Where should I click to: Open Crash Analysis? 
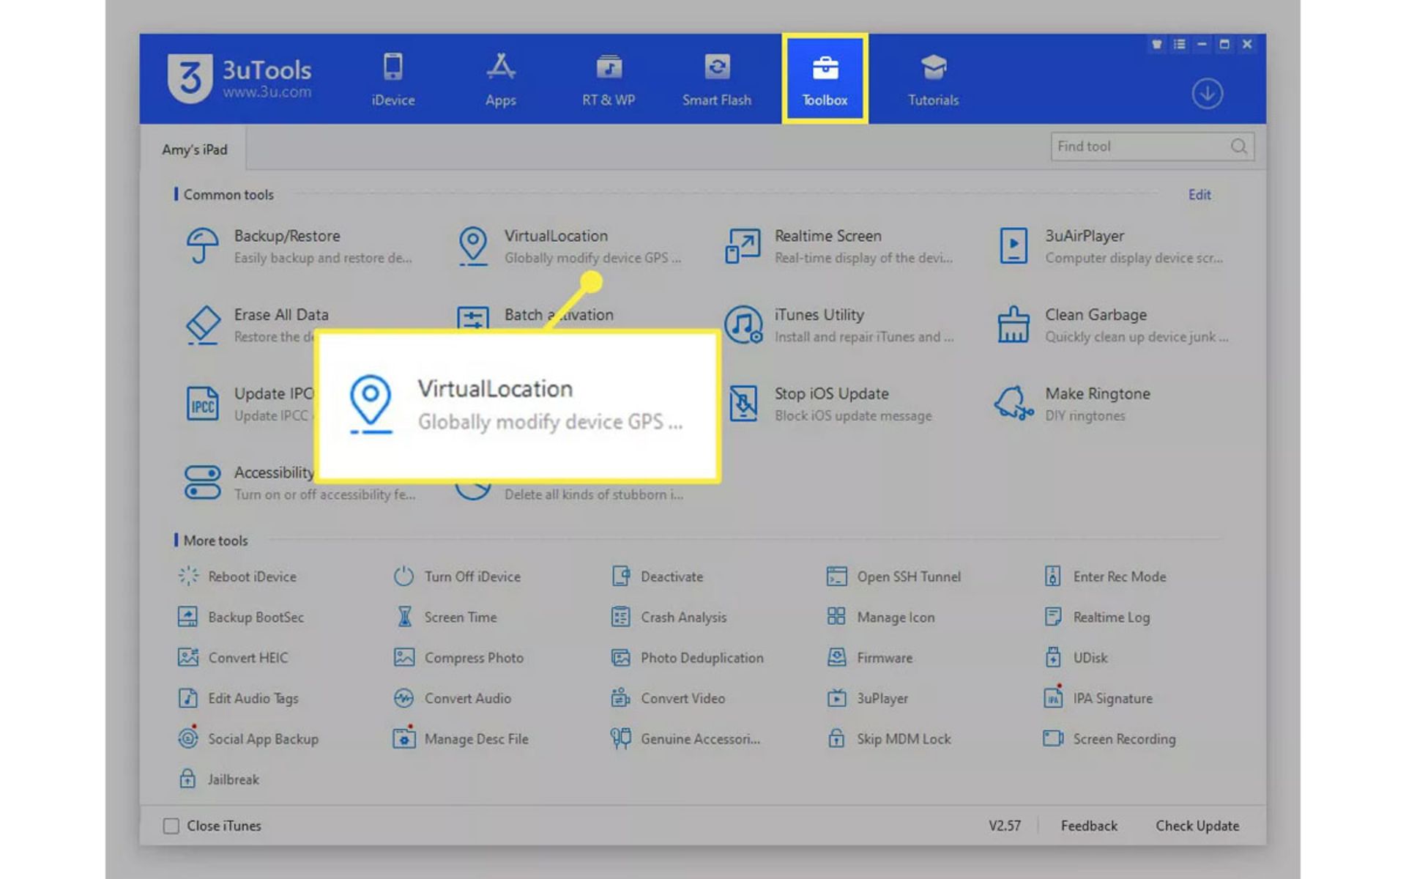point(669,617)
